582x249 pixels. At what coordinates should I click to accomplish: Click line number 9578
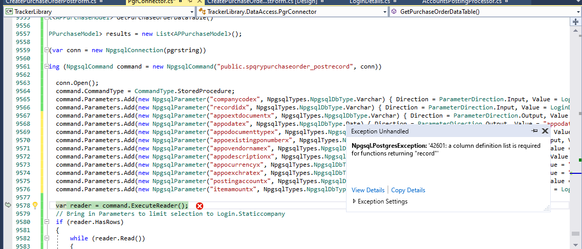(24, 206)
